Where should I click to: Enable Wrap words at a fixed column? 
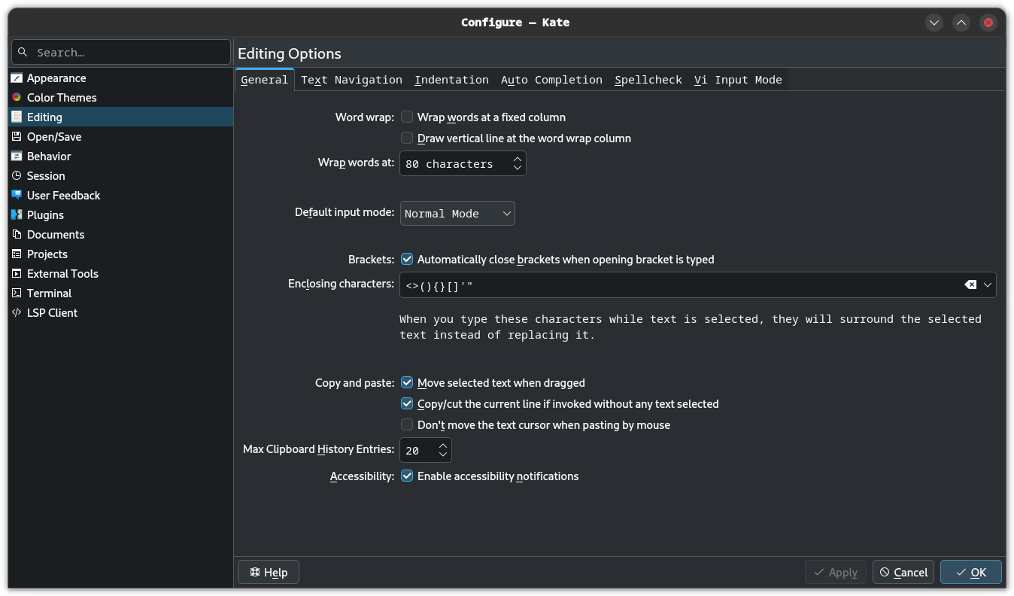[407, 117]
